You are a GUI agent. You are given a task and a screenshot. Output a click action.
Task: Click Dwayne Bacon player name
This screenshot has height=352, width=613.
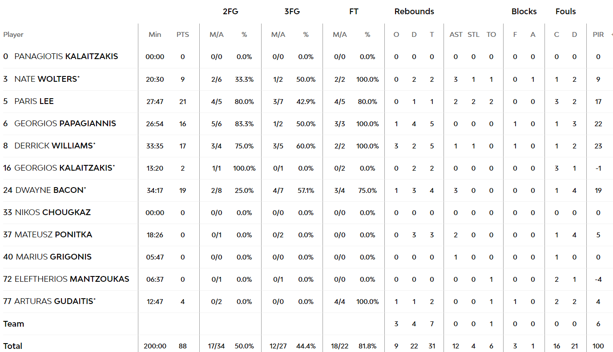point(50,190)
